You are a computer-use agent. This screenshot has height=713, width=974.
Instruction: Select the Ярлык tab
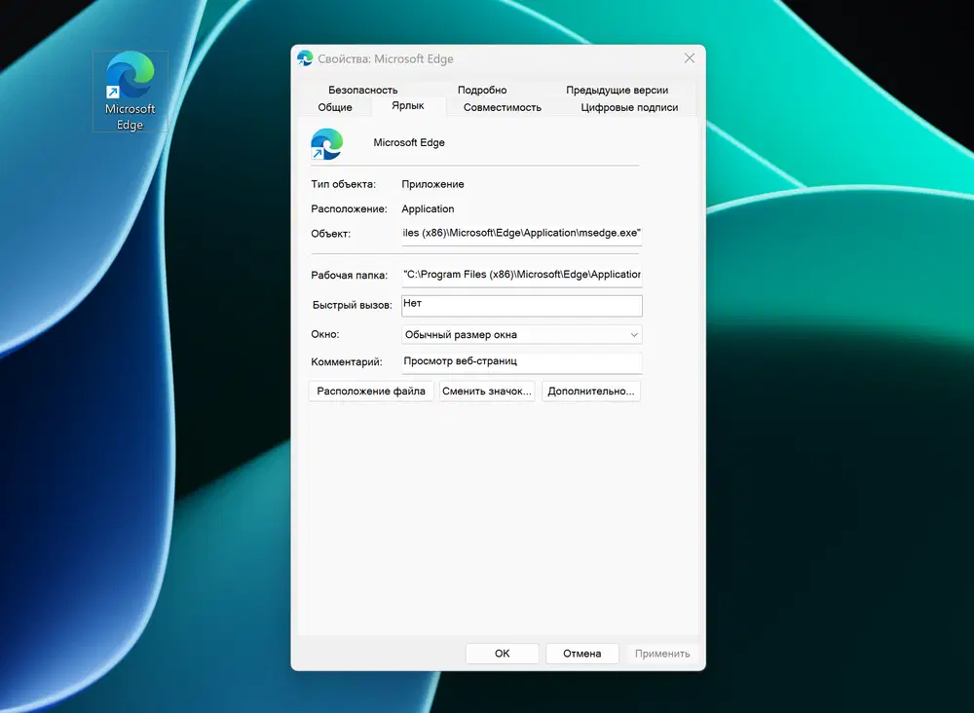(408, 105)
